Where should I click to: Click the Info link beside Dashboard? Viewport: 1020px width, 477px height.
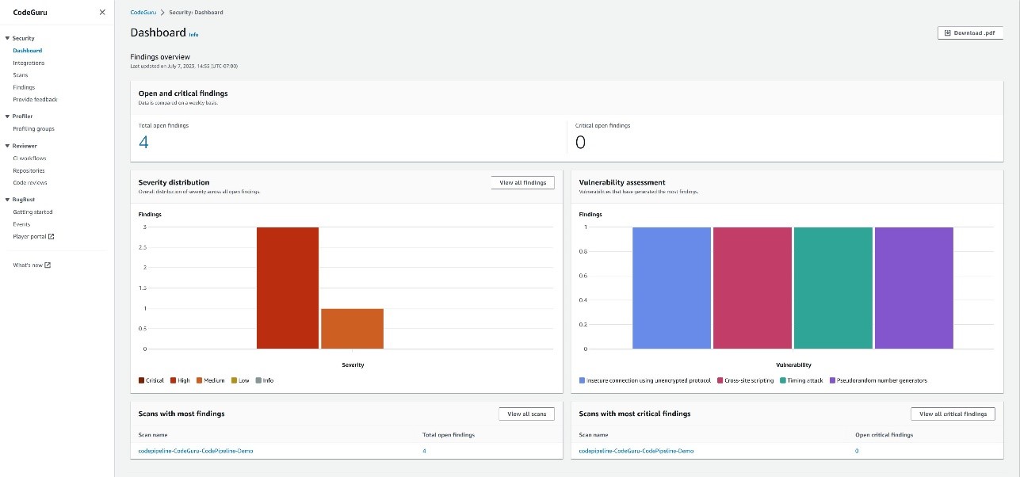coord(193,35)
